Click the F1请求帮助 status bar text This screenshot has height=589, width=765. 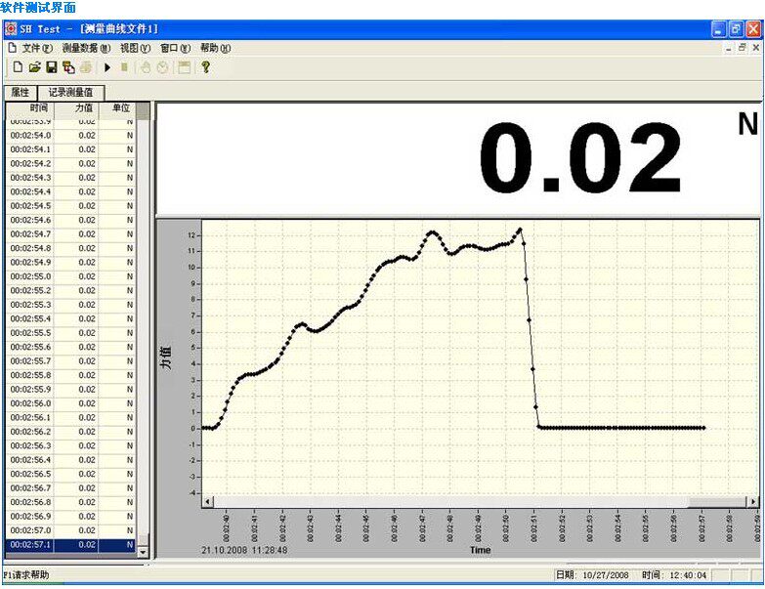pos(25,575)
